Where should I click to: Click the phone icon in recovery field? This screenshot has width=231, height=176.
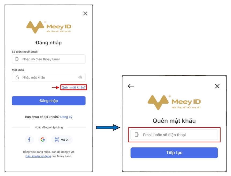coord(137,135)
